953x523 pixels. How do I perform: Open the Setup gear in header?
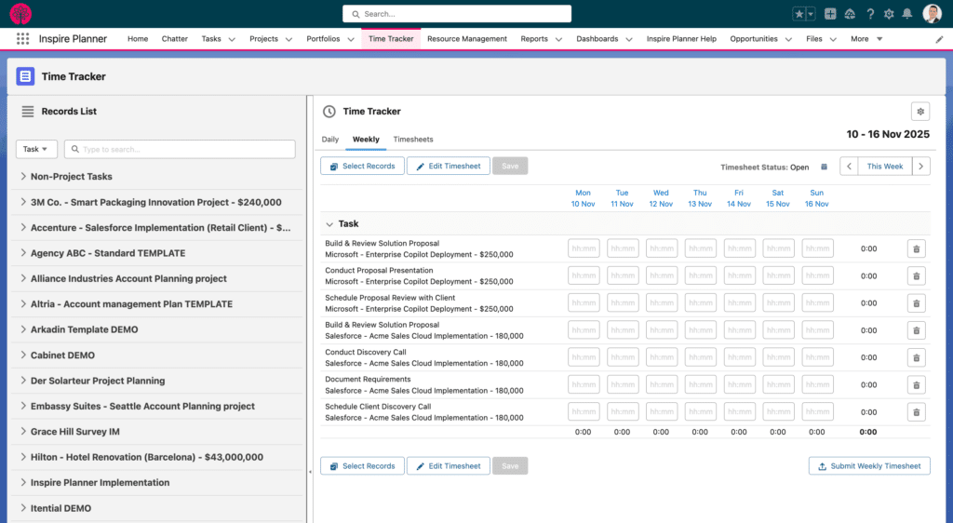[889, 14]
